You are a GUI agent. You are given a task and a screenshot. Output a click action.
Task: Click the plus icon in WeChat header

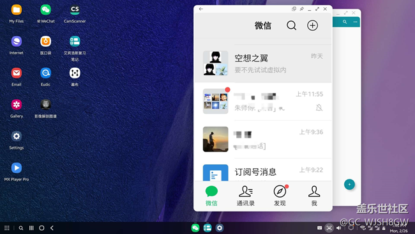(x=312, y=26)
